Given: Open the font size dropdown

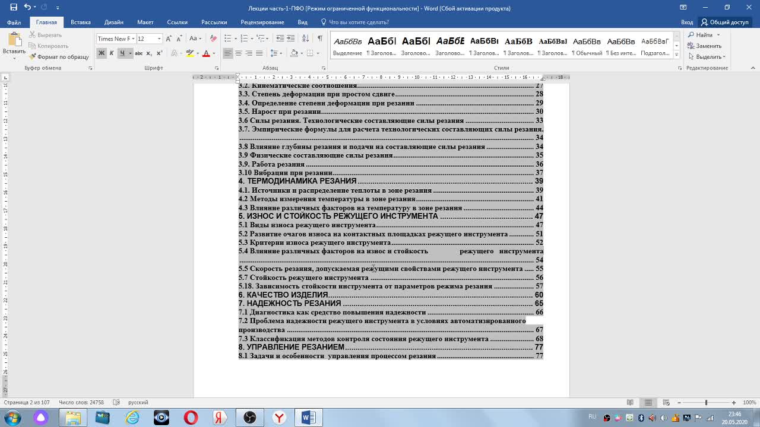Looking at the screenshot, I should [159, 39].
